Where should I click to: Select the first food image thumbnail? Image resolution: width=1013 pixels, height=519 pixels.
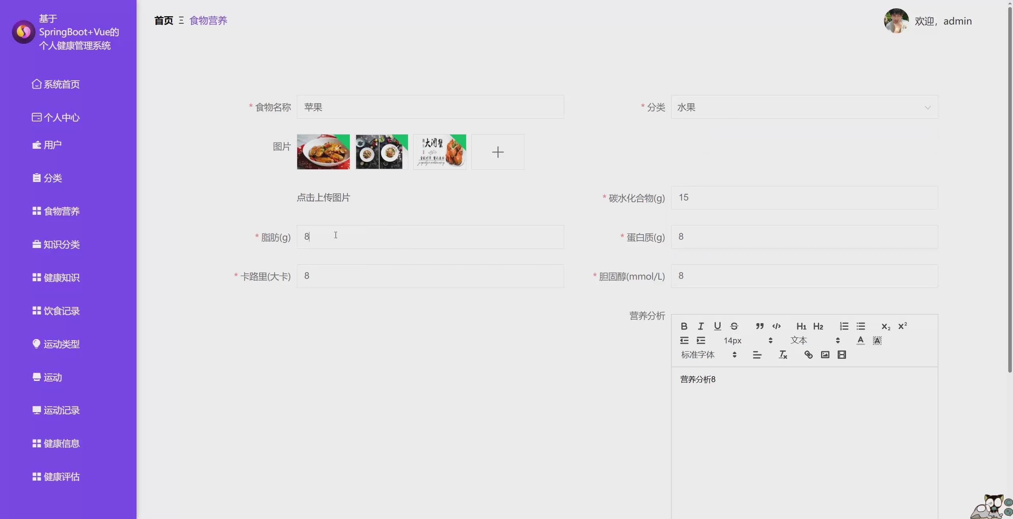[323, 152]
